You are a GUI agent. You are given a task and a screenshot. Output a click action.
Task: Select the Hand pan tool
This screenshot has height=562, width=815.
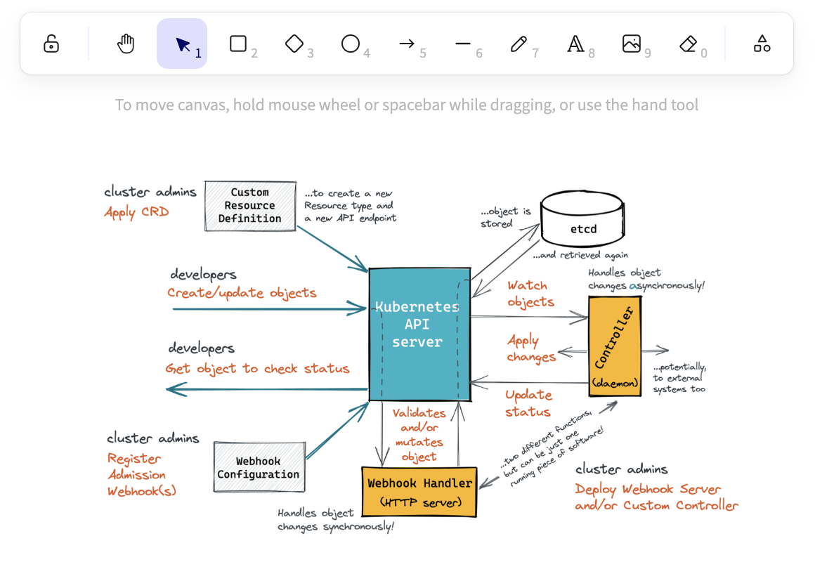pyautogui.click(x=125, y=44)
